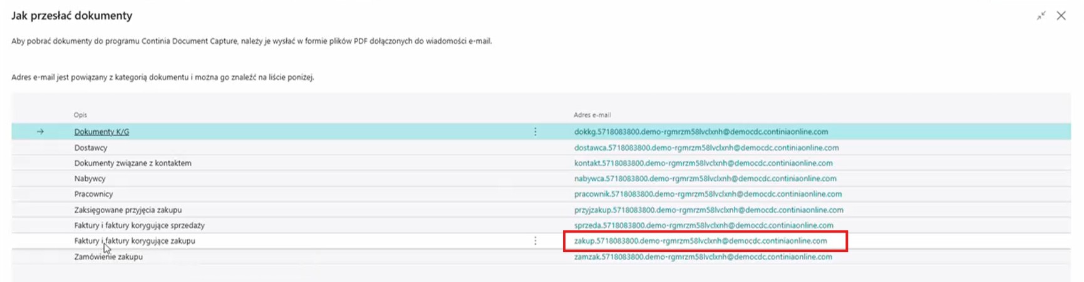Click the przyjzakup e-mail address

coord(708,210)
